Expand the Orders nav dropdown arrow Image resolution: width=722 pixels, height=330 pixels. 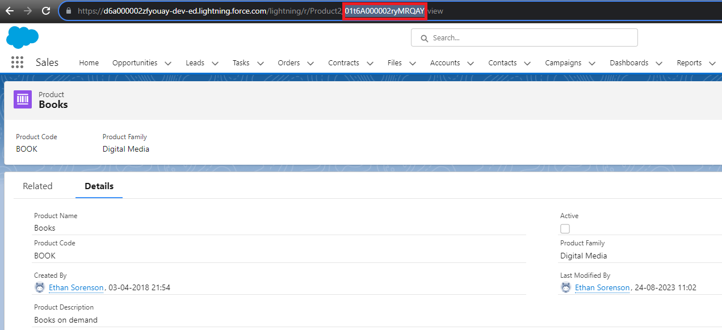(310, 63)
